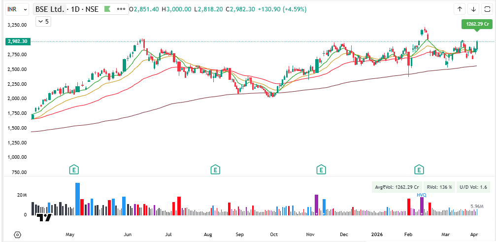This screenshot has height=242, width=496.
Task: Click the 750.00 price axis label
Action: pos(18,173)
